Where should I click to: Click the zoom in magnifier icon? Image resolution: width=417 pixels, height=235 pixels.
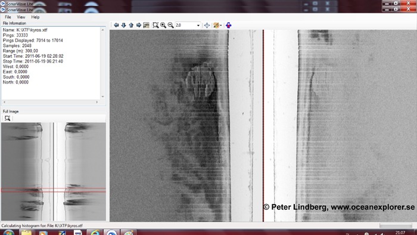pos(163,25)
